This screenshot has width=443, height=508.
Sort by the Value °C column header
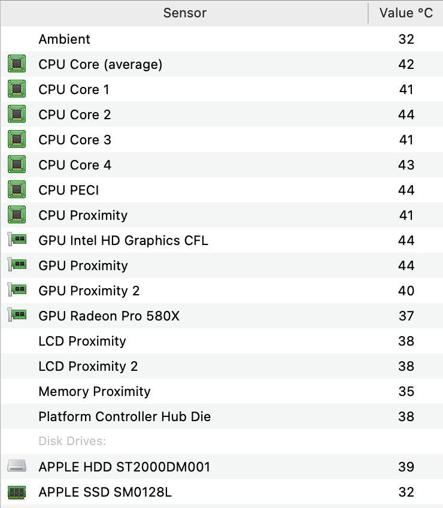pos(406,13)
